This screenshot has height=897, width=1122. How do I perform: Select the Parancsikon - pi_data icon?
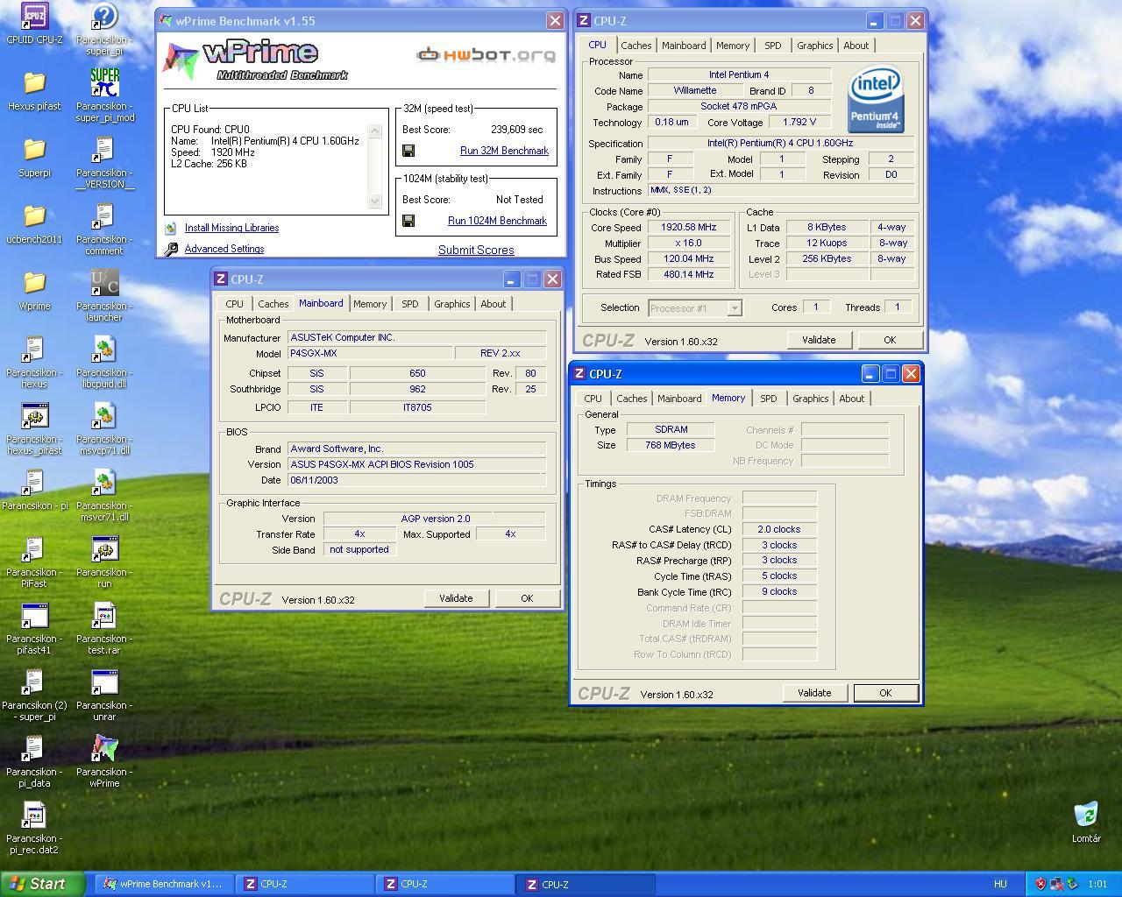tap(34, 760)
